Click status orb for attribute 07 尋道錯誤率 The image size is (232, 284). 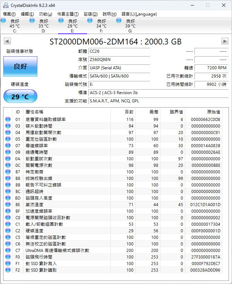click(x=8, y=146)
